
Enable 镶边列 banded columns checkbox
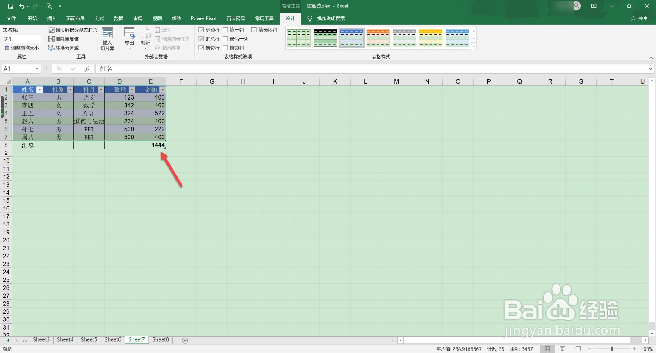point(225,48)
